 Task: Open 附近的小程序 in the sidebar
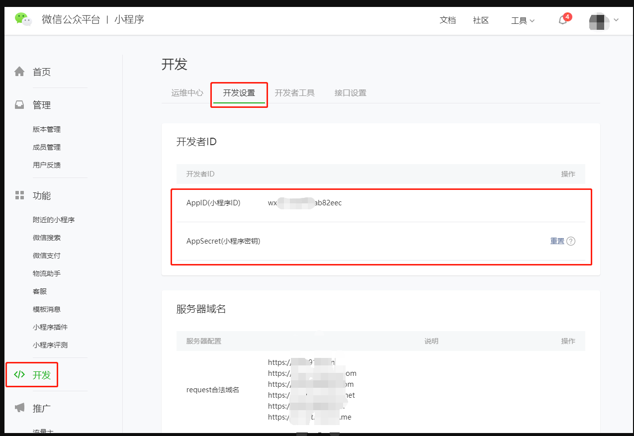[x=54, y=220]
